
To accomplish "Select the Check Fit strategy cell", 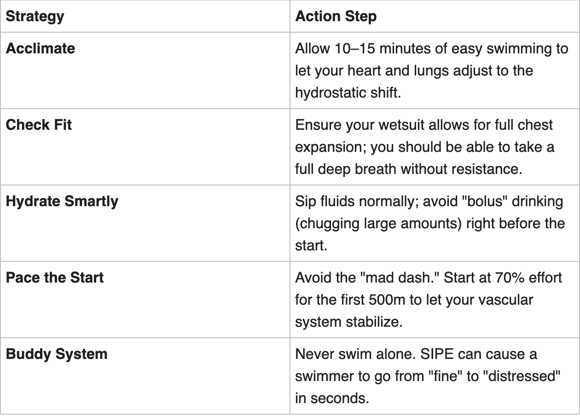I will (x=39, y=125).
